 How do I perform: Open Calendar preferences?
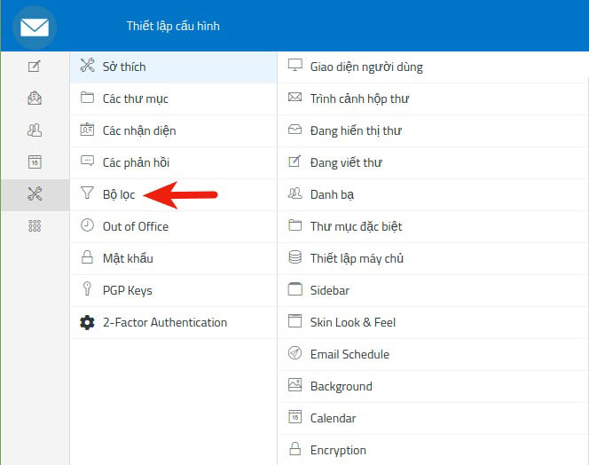(x=433, y=418)
